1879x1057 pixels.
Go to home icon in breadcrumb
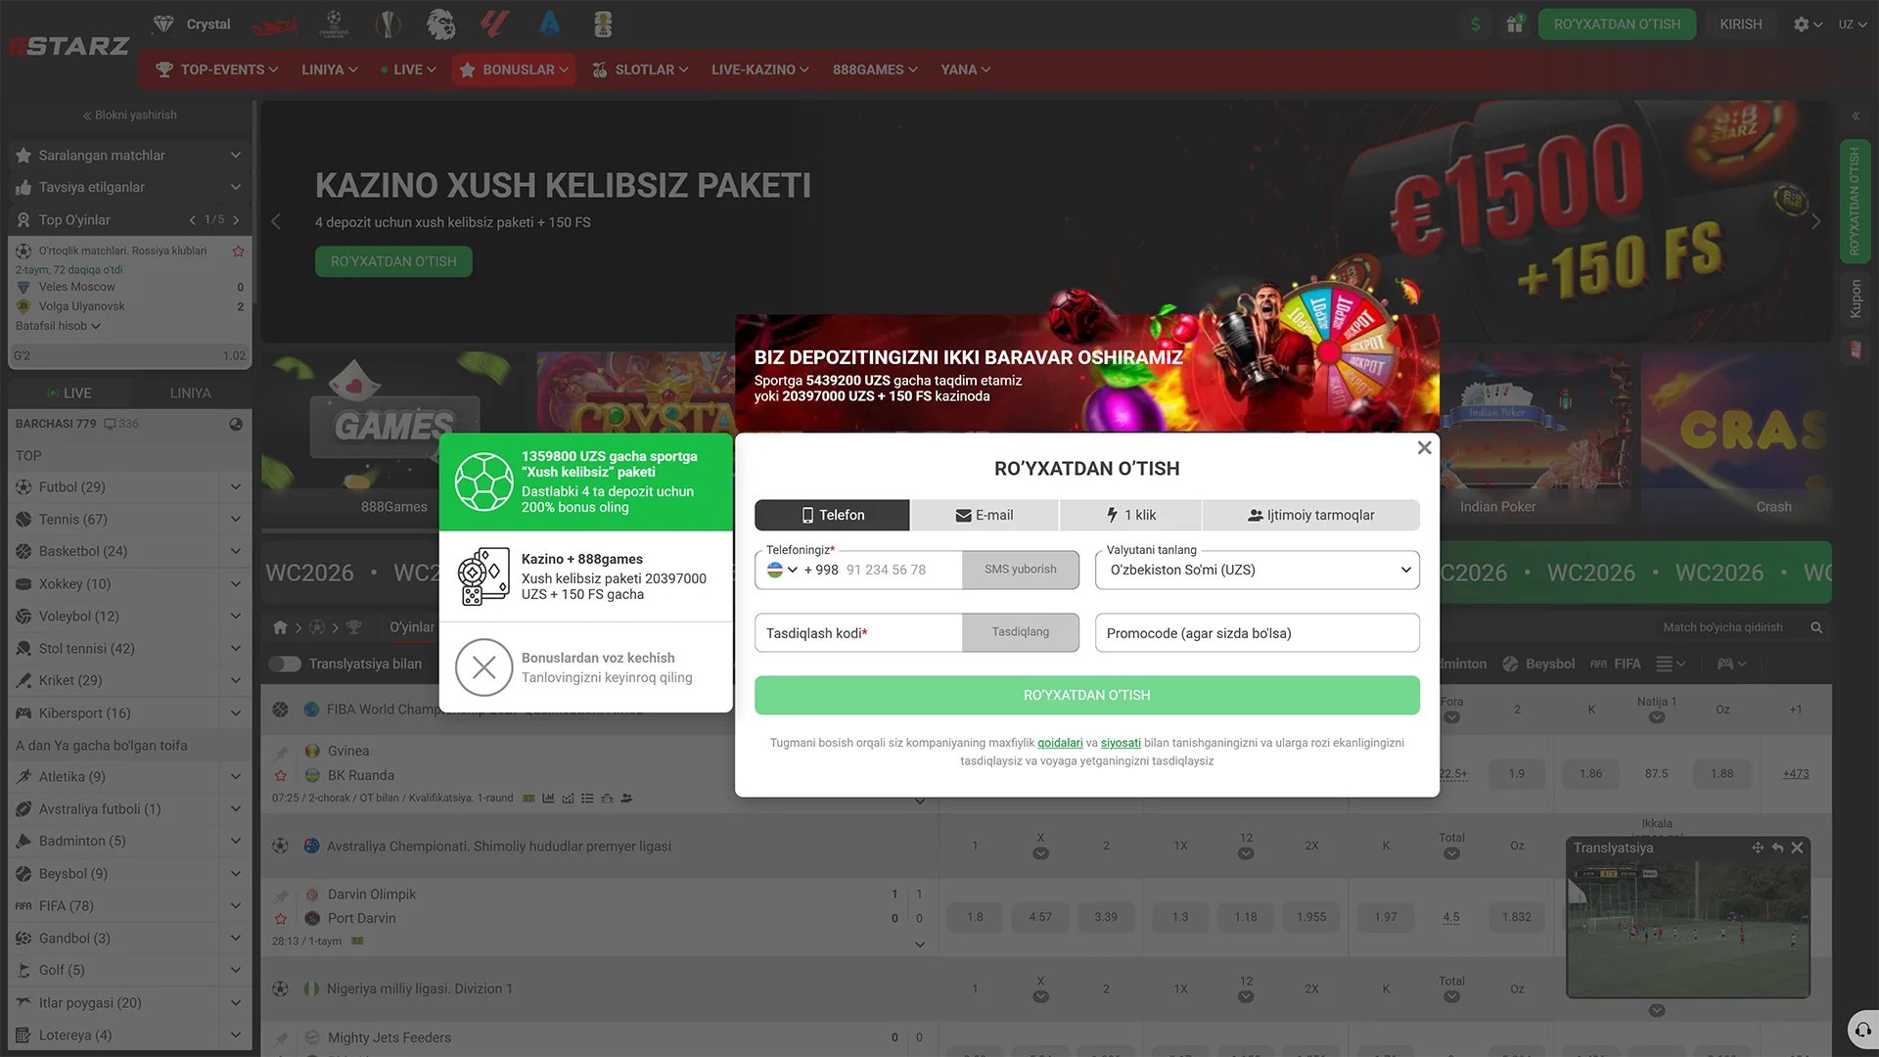[280, 627]
